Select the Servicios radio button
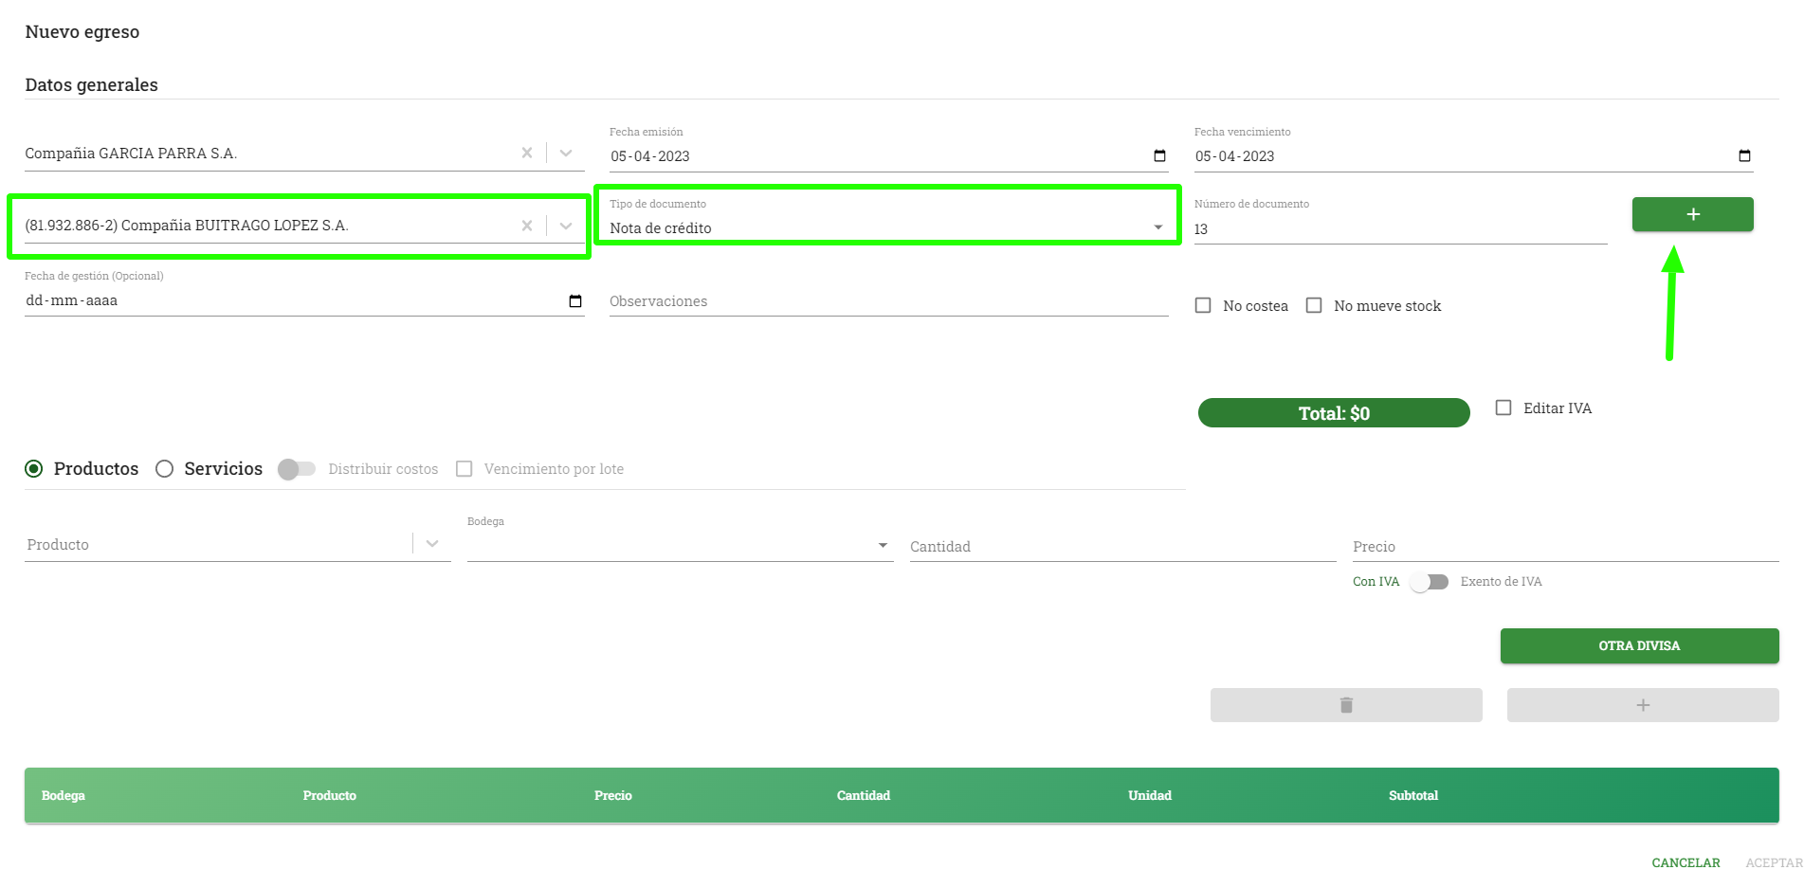1804x888 pixels. pos(165,468)
